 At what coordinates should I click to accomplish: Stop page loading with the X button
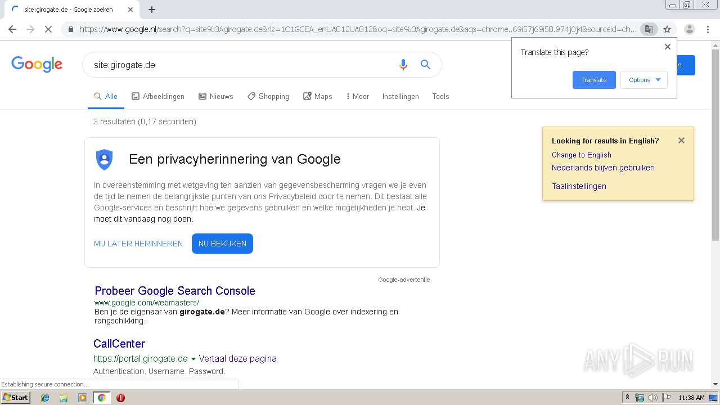48,29
